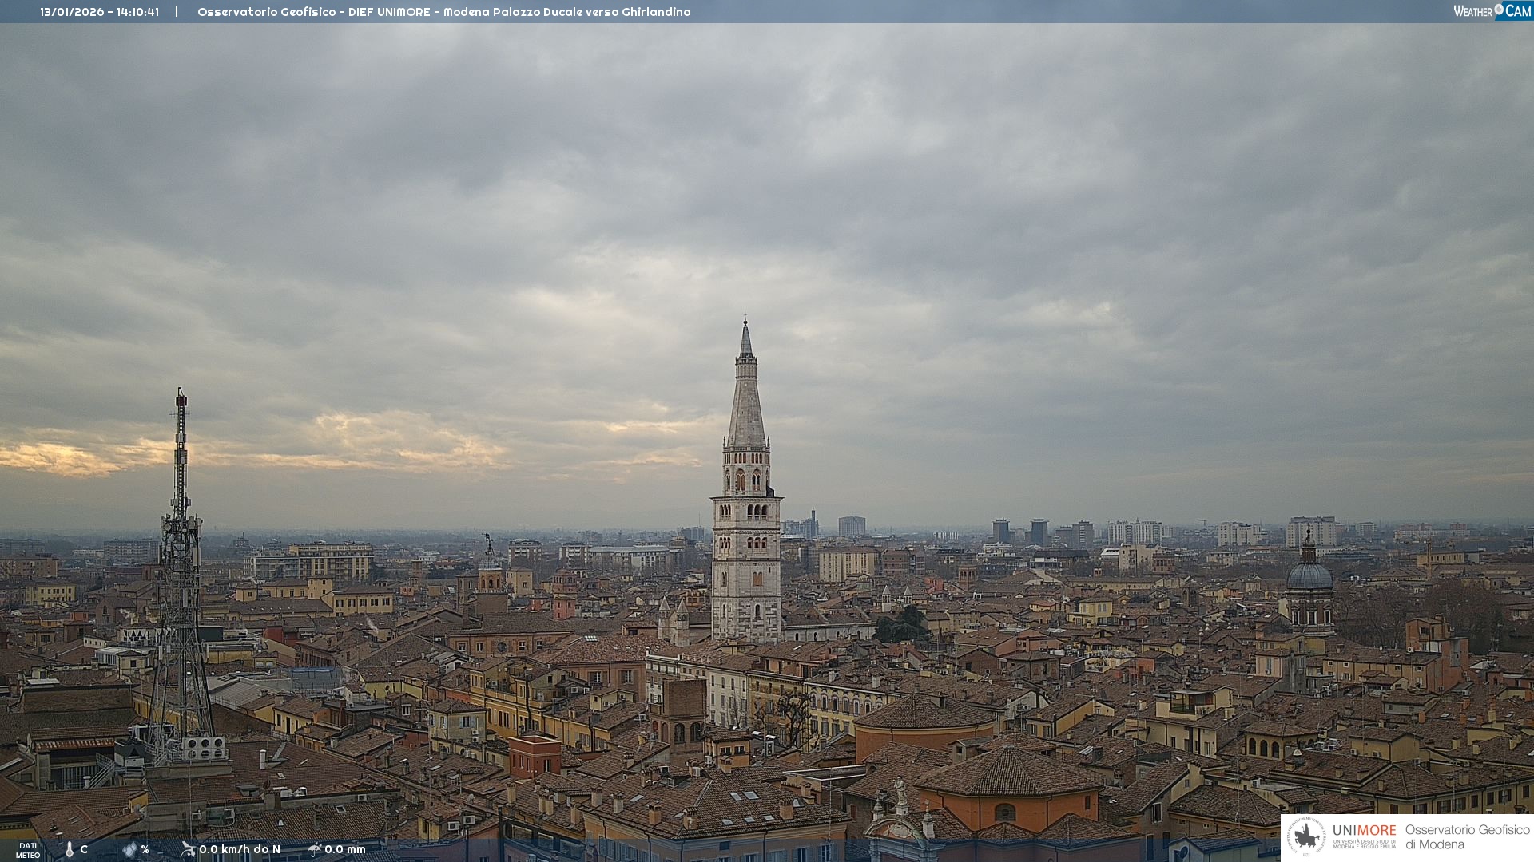Viewport: 1534px width, 862px height.
Task: Click the thermometer temperature icon
Action: point(70,850)
